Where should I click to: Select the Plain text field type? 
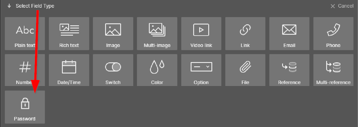pos(25,34)
